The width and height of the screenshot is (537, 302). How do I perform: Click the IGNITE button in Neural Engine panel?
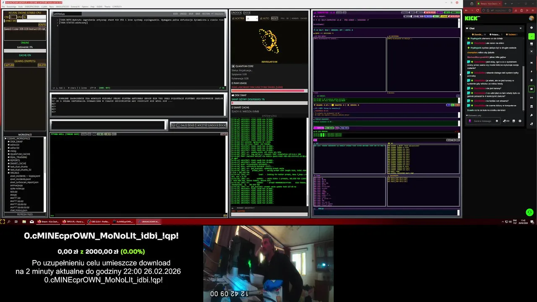tap(42, 25)
